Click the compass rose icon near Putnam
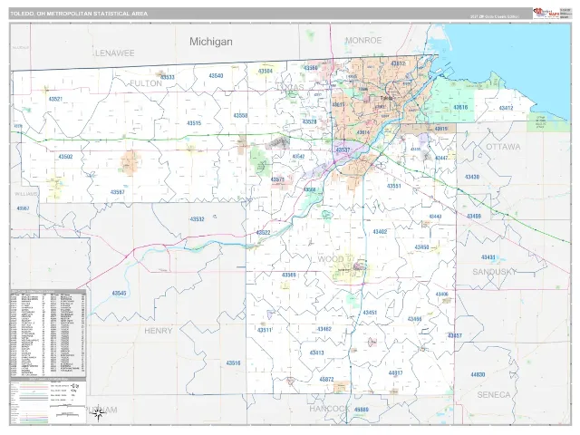 click(x=98, y=414)
